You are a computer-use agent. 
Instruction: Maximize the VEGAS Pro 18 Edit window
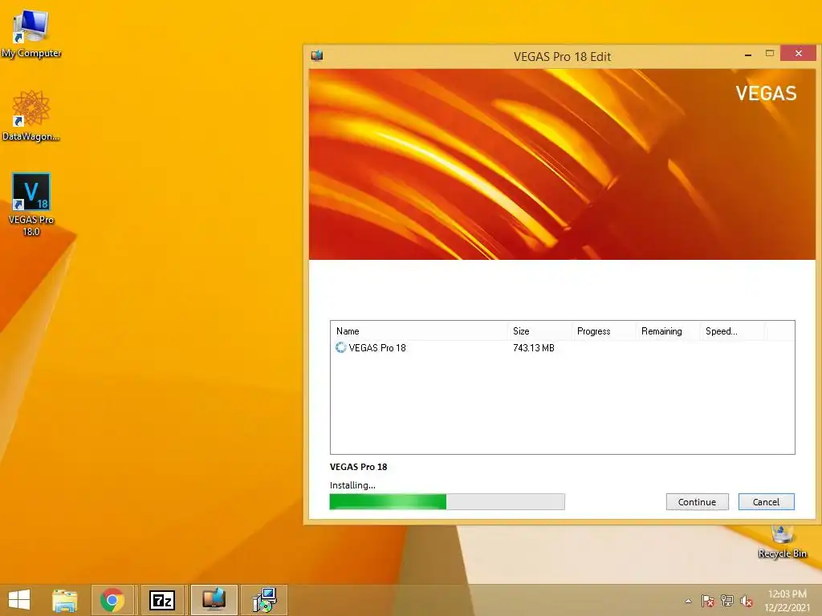point(770,54)
